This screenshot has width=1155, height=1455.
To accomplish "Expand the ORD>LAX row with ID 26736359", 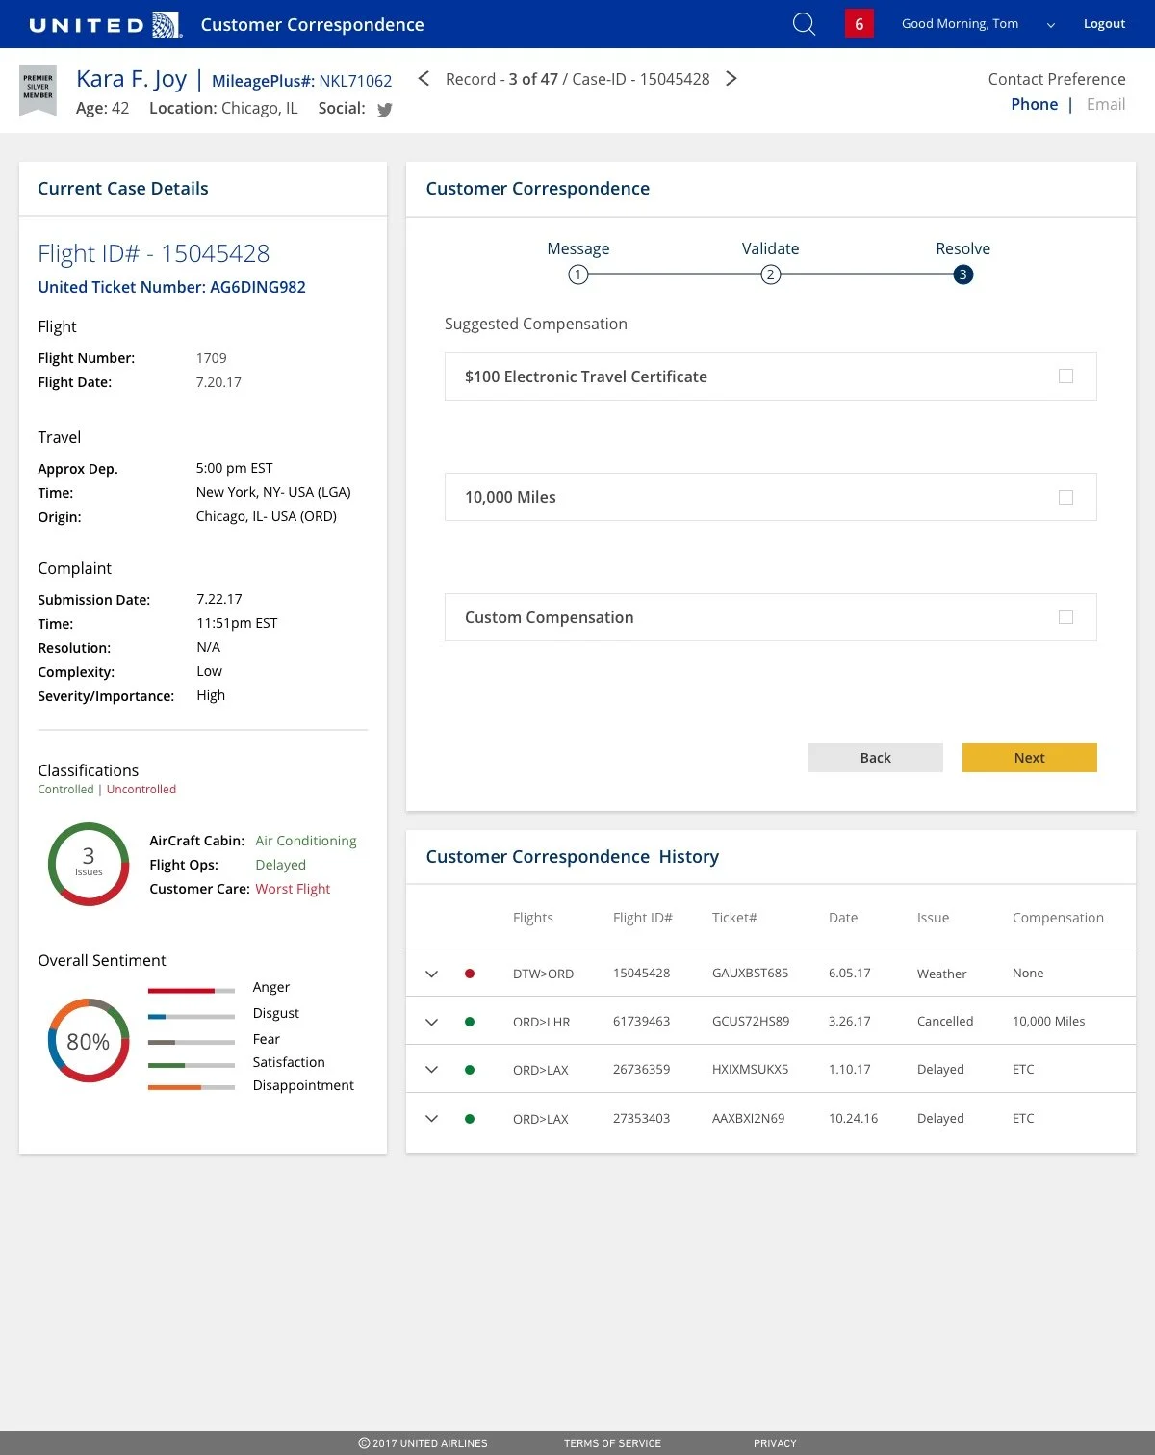I will point(432,1070).
